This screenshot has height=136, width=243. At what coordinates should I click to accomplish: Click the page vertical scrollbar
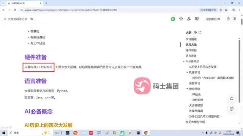(241, 22)
